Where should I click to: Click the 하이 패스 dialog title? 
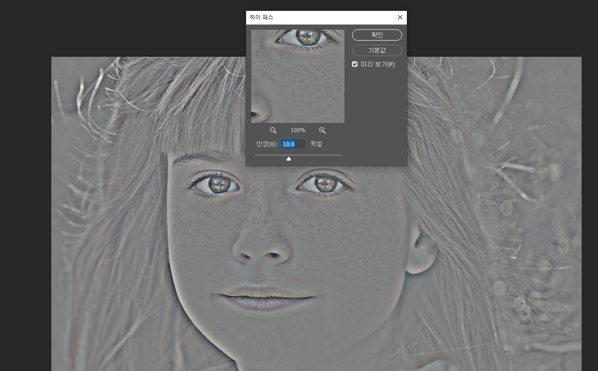[x=262, y=17]
